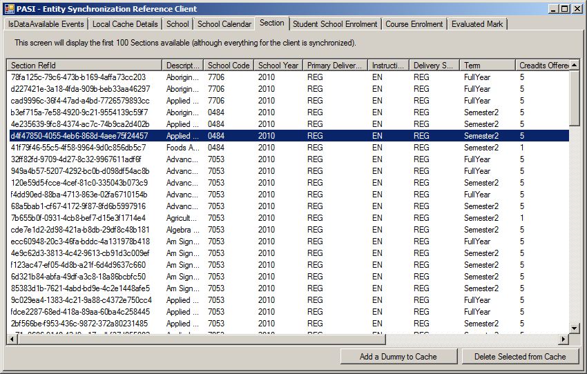587x374 pixels.
Task: Sort by School Code column header
Action: (x=229, y=66)
